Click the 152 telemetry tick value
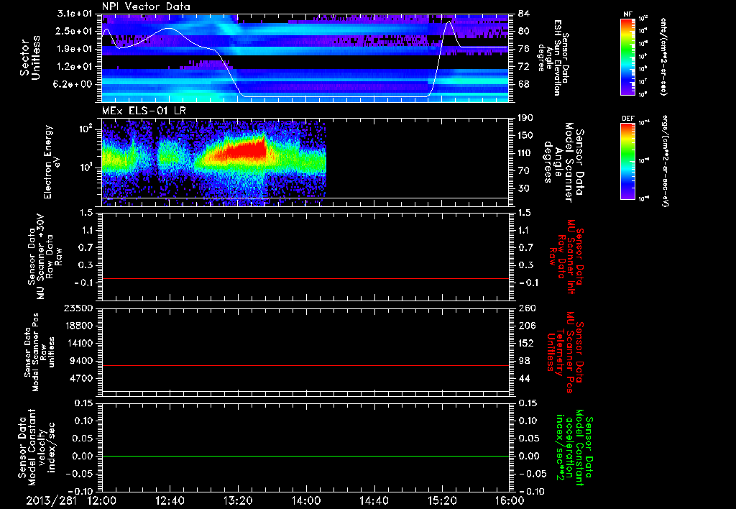 pyautogui.click(x=527, y=343)
